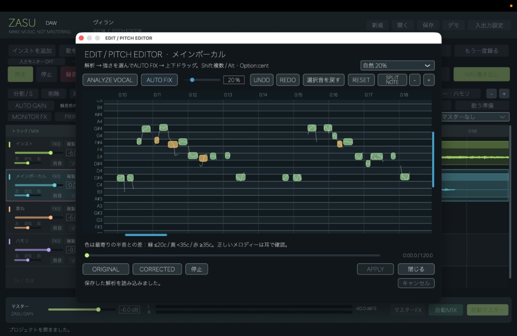Click the インスト track volume slider handle
Image resolution: width=517 pixels, height=336 pixels.
[50, 153]
